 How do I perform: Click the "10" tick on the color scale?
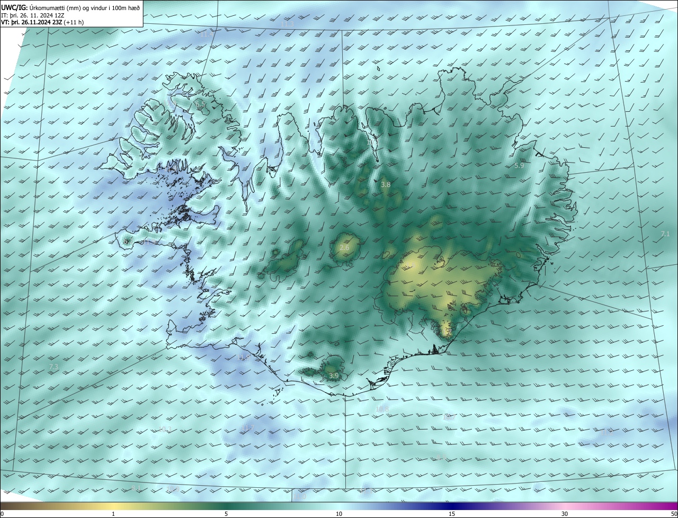click(x=339, y=514)
